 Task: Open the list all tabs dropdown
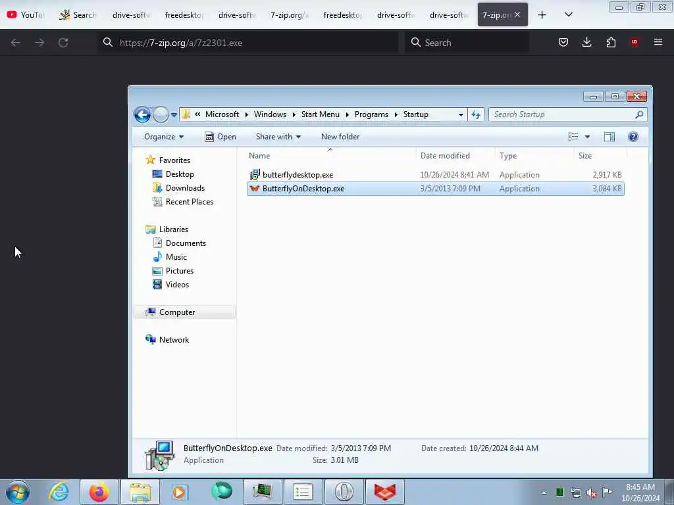(568, 14)
